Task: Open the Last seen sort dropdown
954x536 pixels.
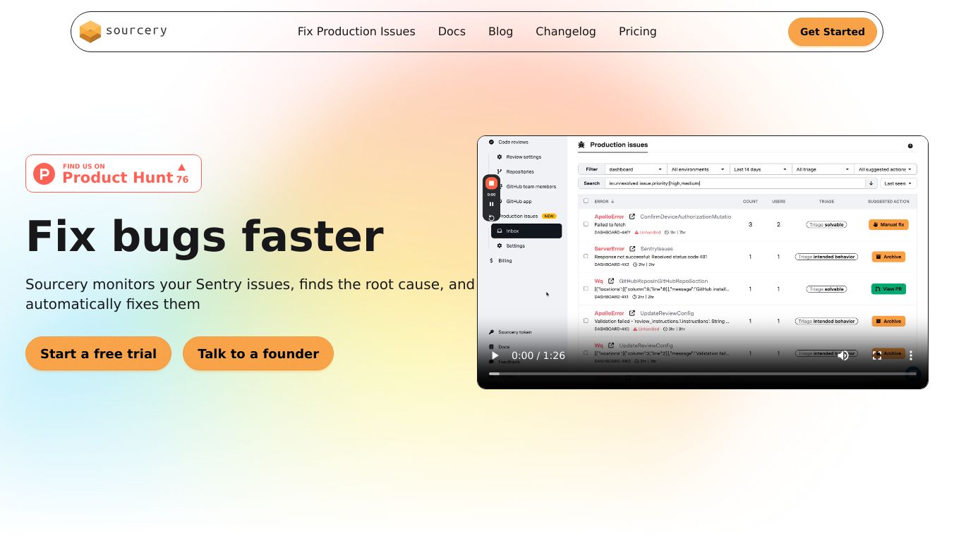Action: [x=898, y=183]
